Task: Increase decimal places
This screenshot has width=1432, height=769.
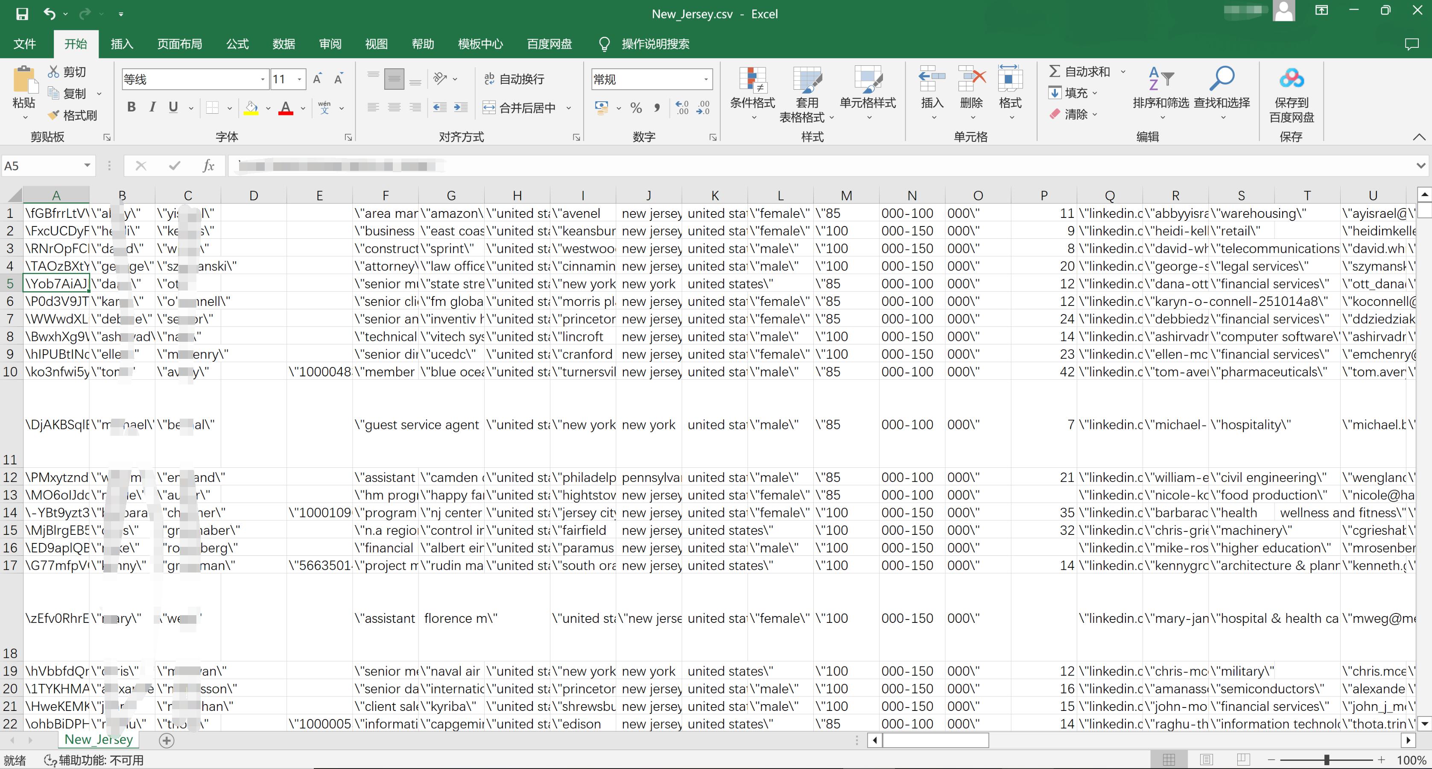Action: point(681,107)
